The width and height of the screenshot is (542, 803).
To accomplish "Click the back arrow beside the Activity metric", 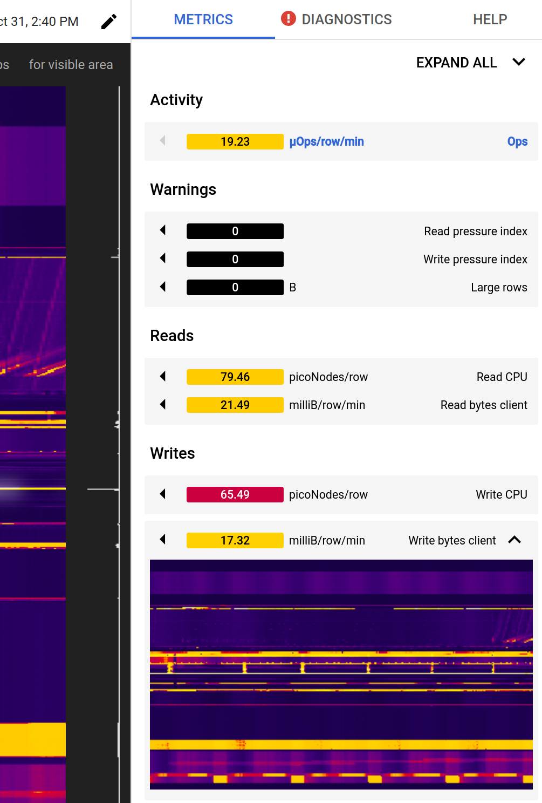I will [162, 141].
